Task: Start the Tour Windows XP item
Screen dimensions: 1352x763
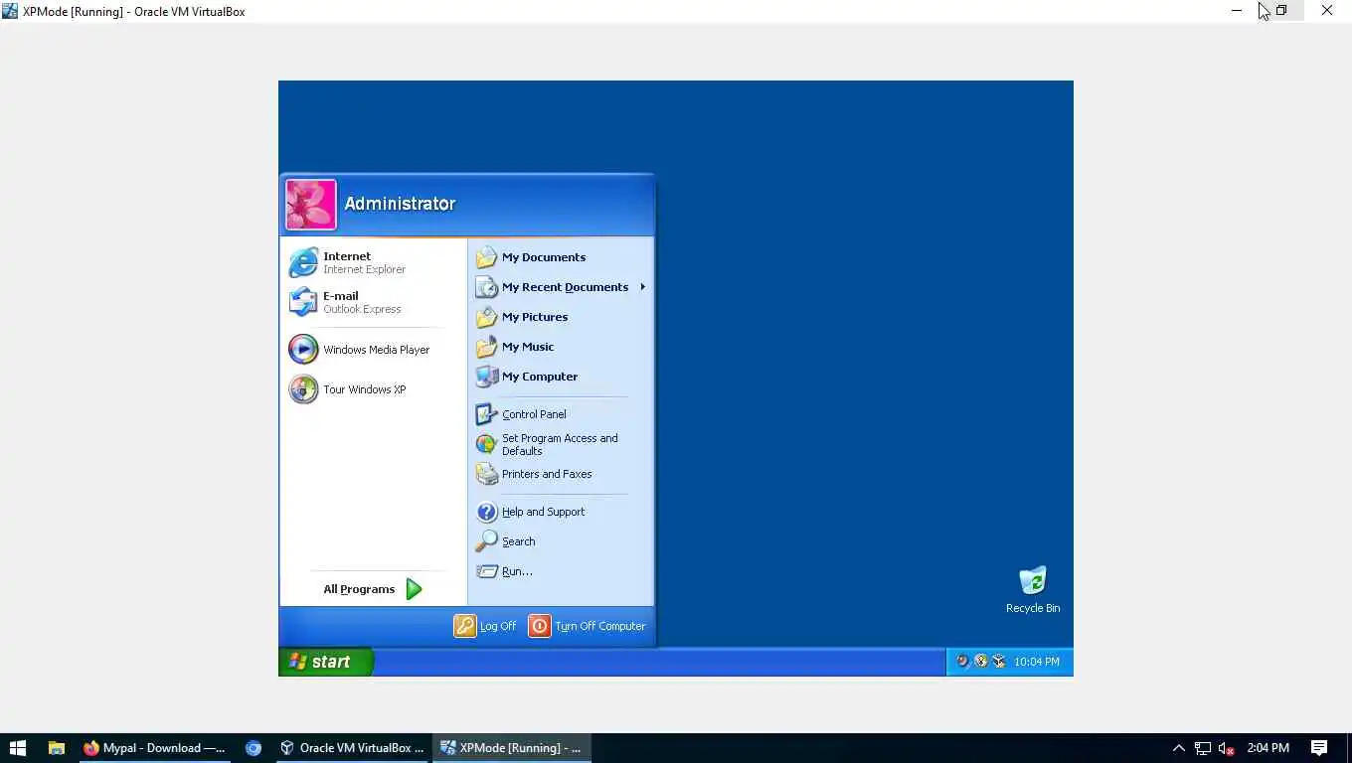Action: coord(374,389)
